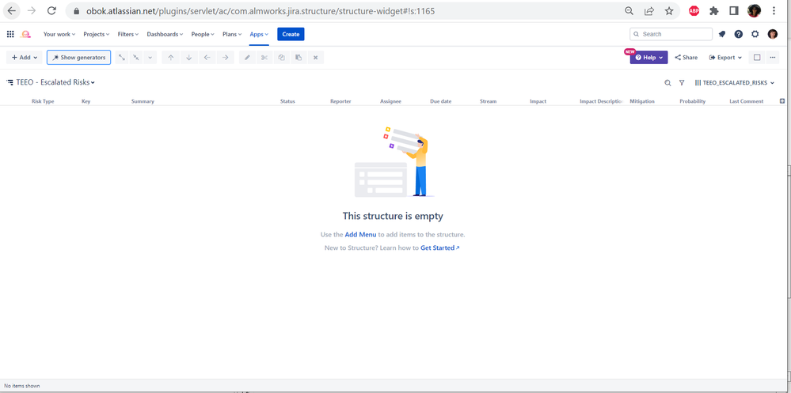Viewport: 791px width, 393px height.
Task: Open the Jira help question mark icon
Action: [x=739, y=34]
